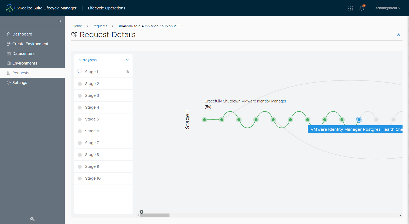This screenshot has height=224, width=409.
Task: Select Stage 10 in the stage list
Action: (x=93, y=178)
